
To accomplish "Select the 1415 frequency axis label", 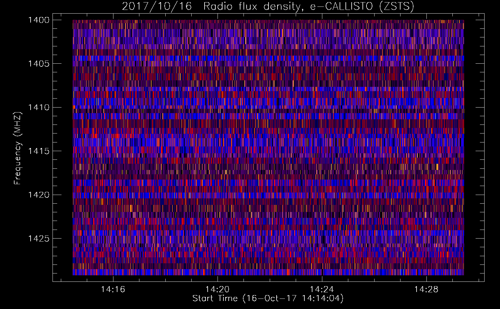I will coord(39,151).
